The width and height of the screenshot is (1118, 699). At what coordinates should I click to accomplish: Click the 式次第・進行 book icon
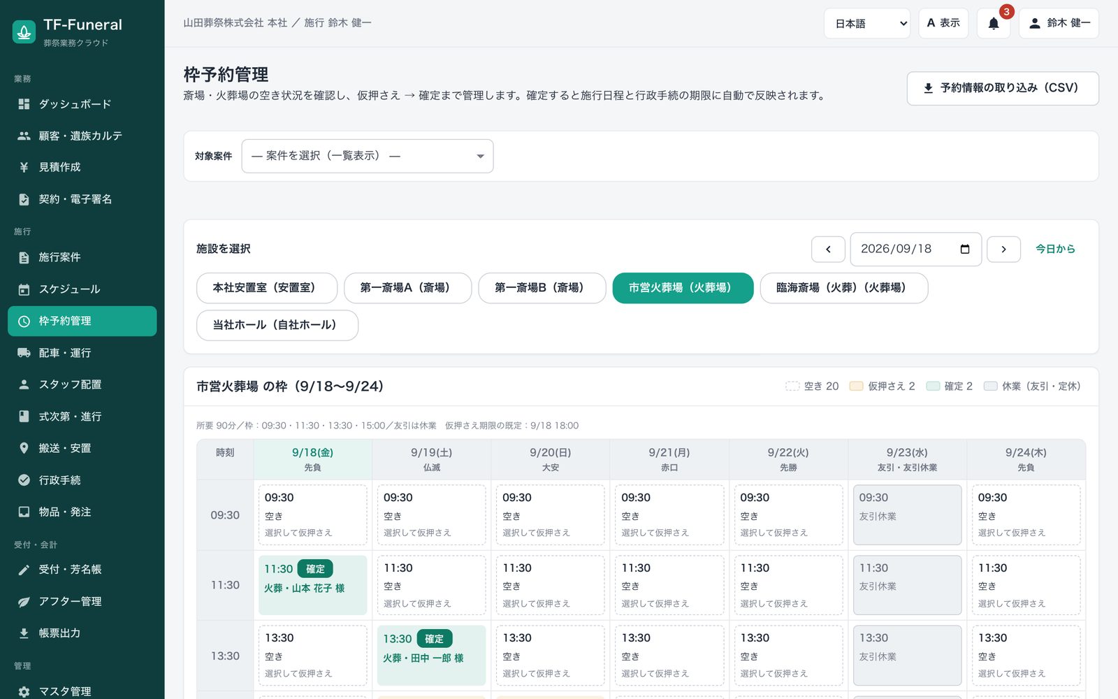pyautogui.click(x=24, y=417)
